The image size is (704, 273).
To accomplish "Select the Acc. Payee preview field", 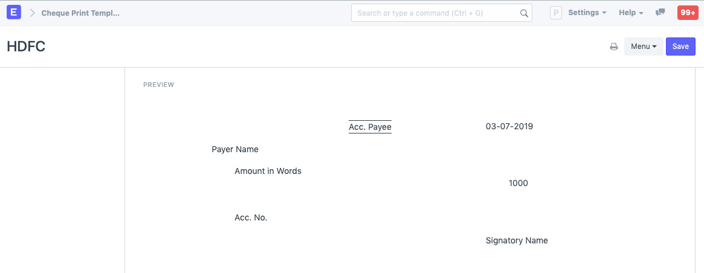I will 370,127.
